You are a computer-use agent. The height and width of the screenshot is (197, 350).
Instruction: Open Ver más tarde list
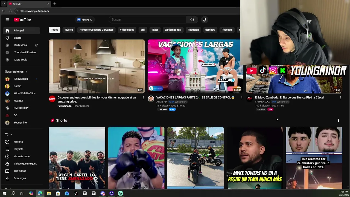pyautogui.click(x=21, y=156)
